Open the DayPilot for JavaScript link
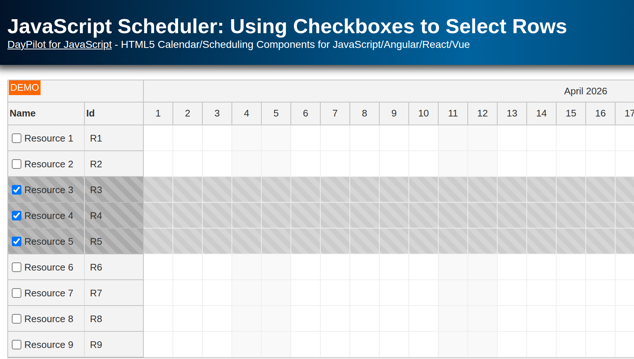 (x=59, y=45)
